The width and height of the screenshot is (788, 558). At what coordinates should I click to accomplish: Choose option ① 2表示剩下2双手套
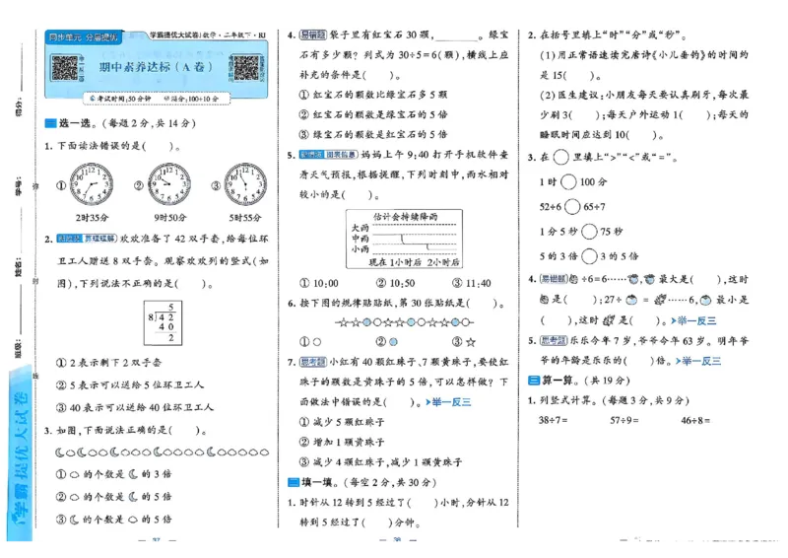[x=109, y=362]
